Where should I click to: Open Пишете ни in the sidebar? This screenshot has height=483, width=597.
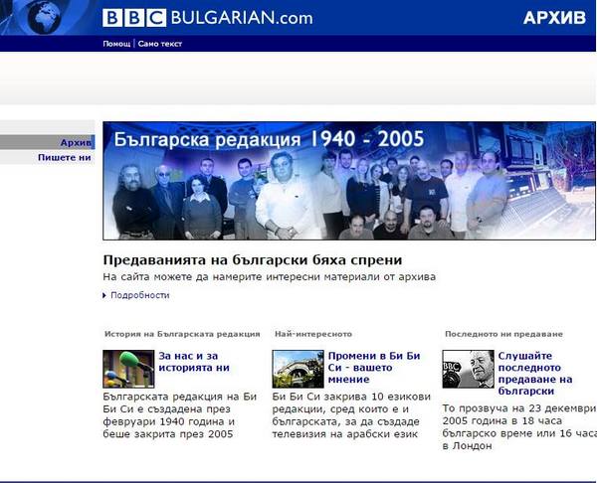[65, 157]
